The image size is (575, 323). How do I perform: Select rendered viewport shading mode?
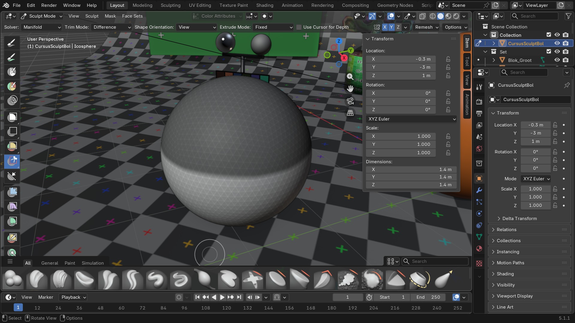click(x=456, y=16)
